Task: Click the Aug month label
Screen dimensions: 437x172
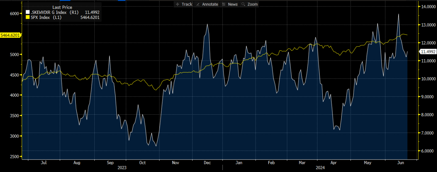Action: tap(77, 163)
